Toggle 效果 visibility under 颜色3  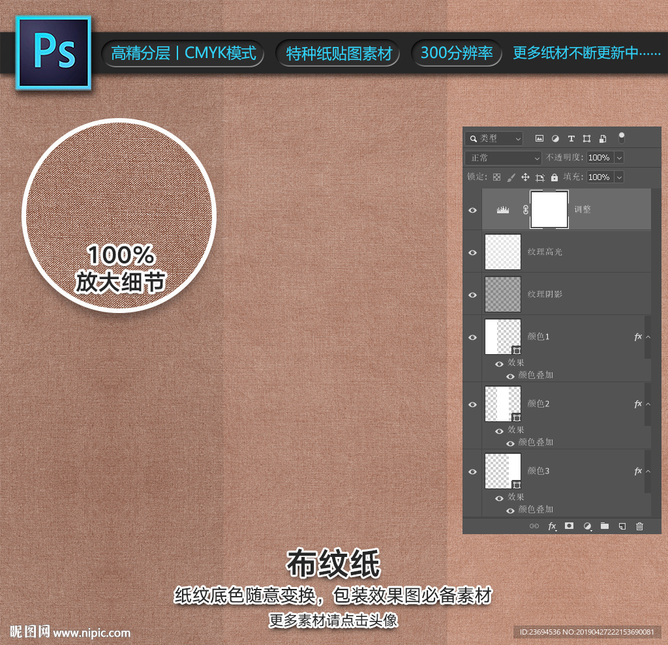[499, 498]
